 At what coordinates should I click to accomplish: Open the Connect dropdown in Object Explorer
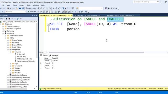click(2, 19)
